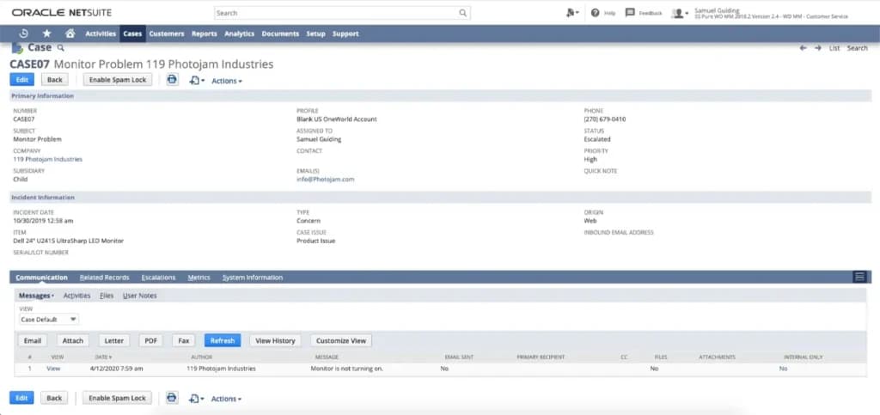The image size is (880, 415).
Task: Open the Feedback icon in header
Action: click(x=630, y=13)
